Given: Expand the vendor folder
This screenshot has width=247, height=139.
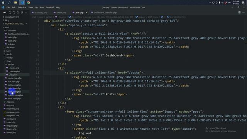Looking at the screenshot, I should click(x=10, y=58).
